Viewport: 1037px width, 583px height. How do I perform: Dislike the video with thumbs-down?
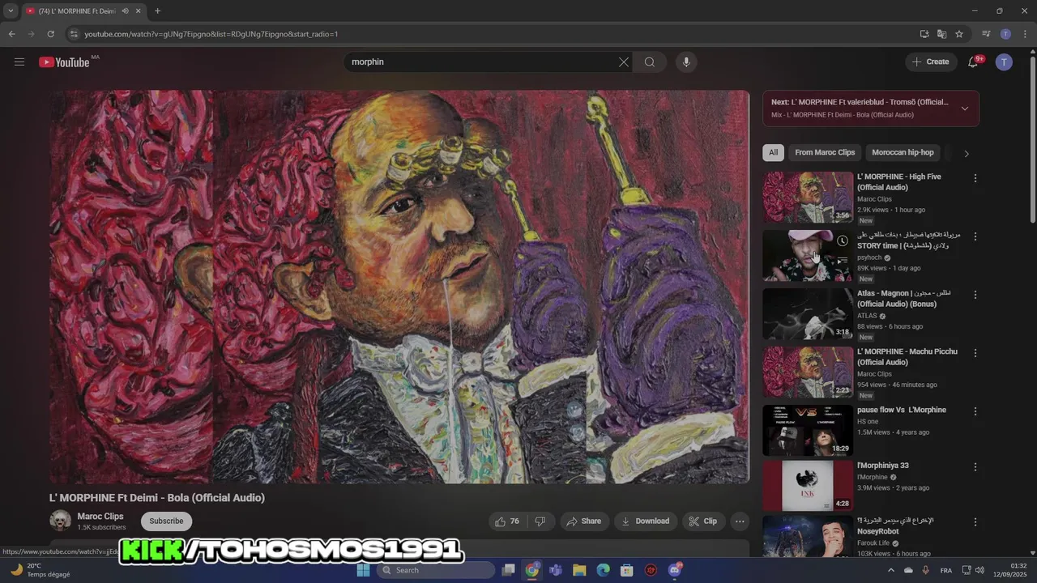pos(540,521)
